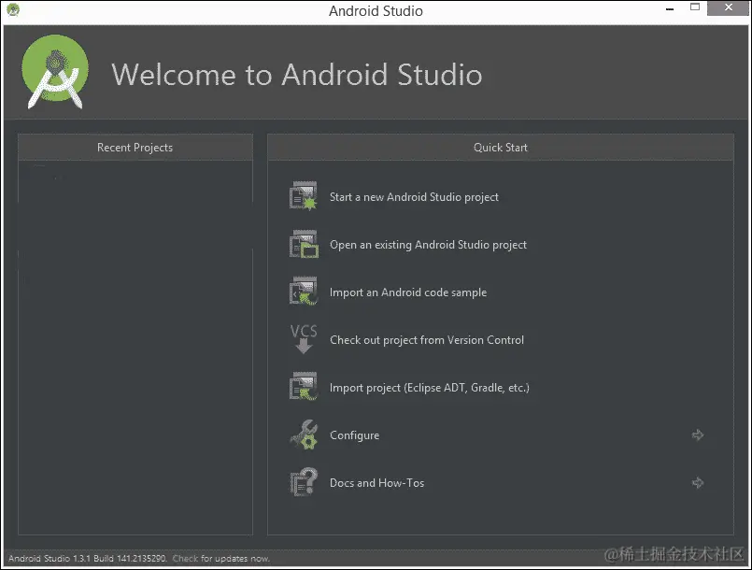Click the Docs and How-Tos question mark icon
752x570 pixels.
[x=304, y=482]
